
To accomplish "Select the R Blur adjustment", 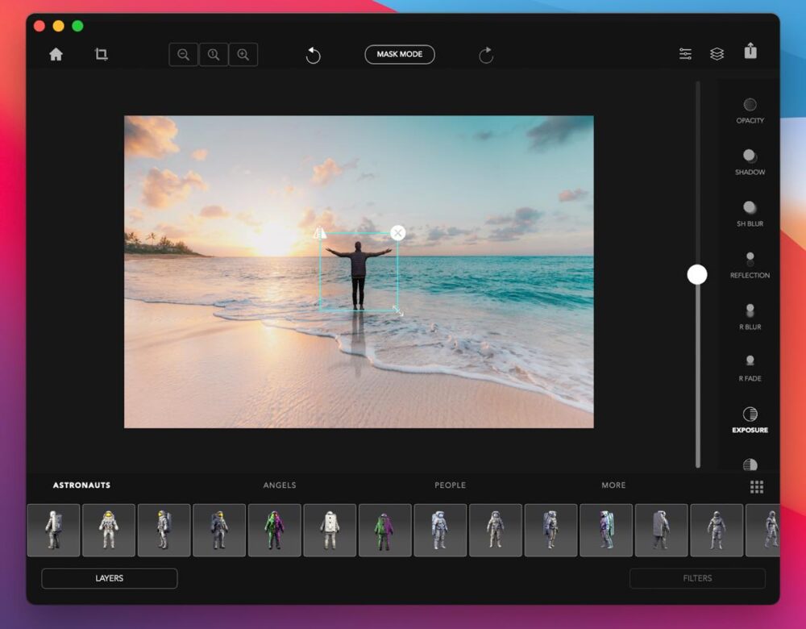I will 750,314.
